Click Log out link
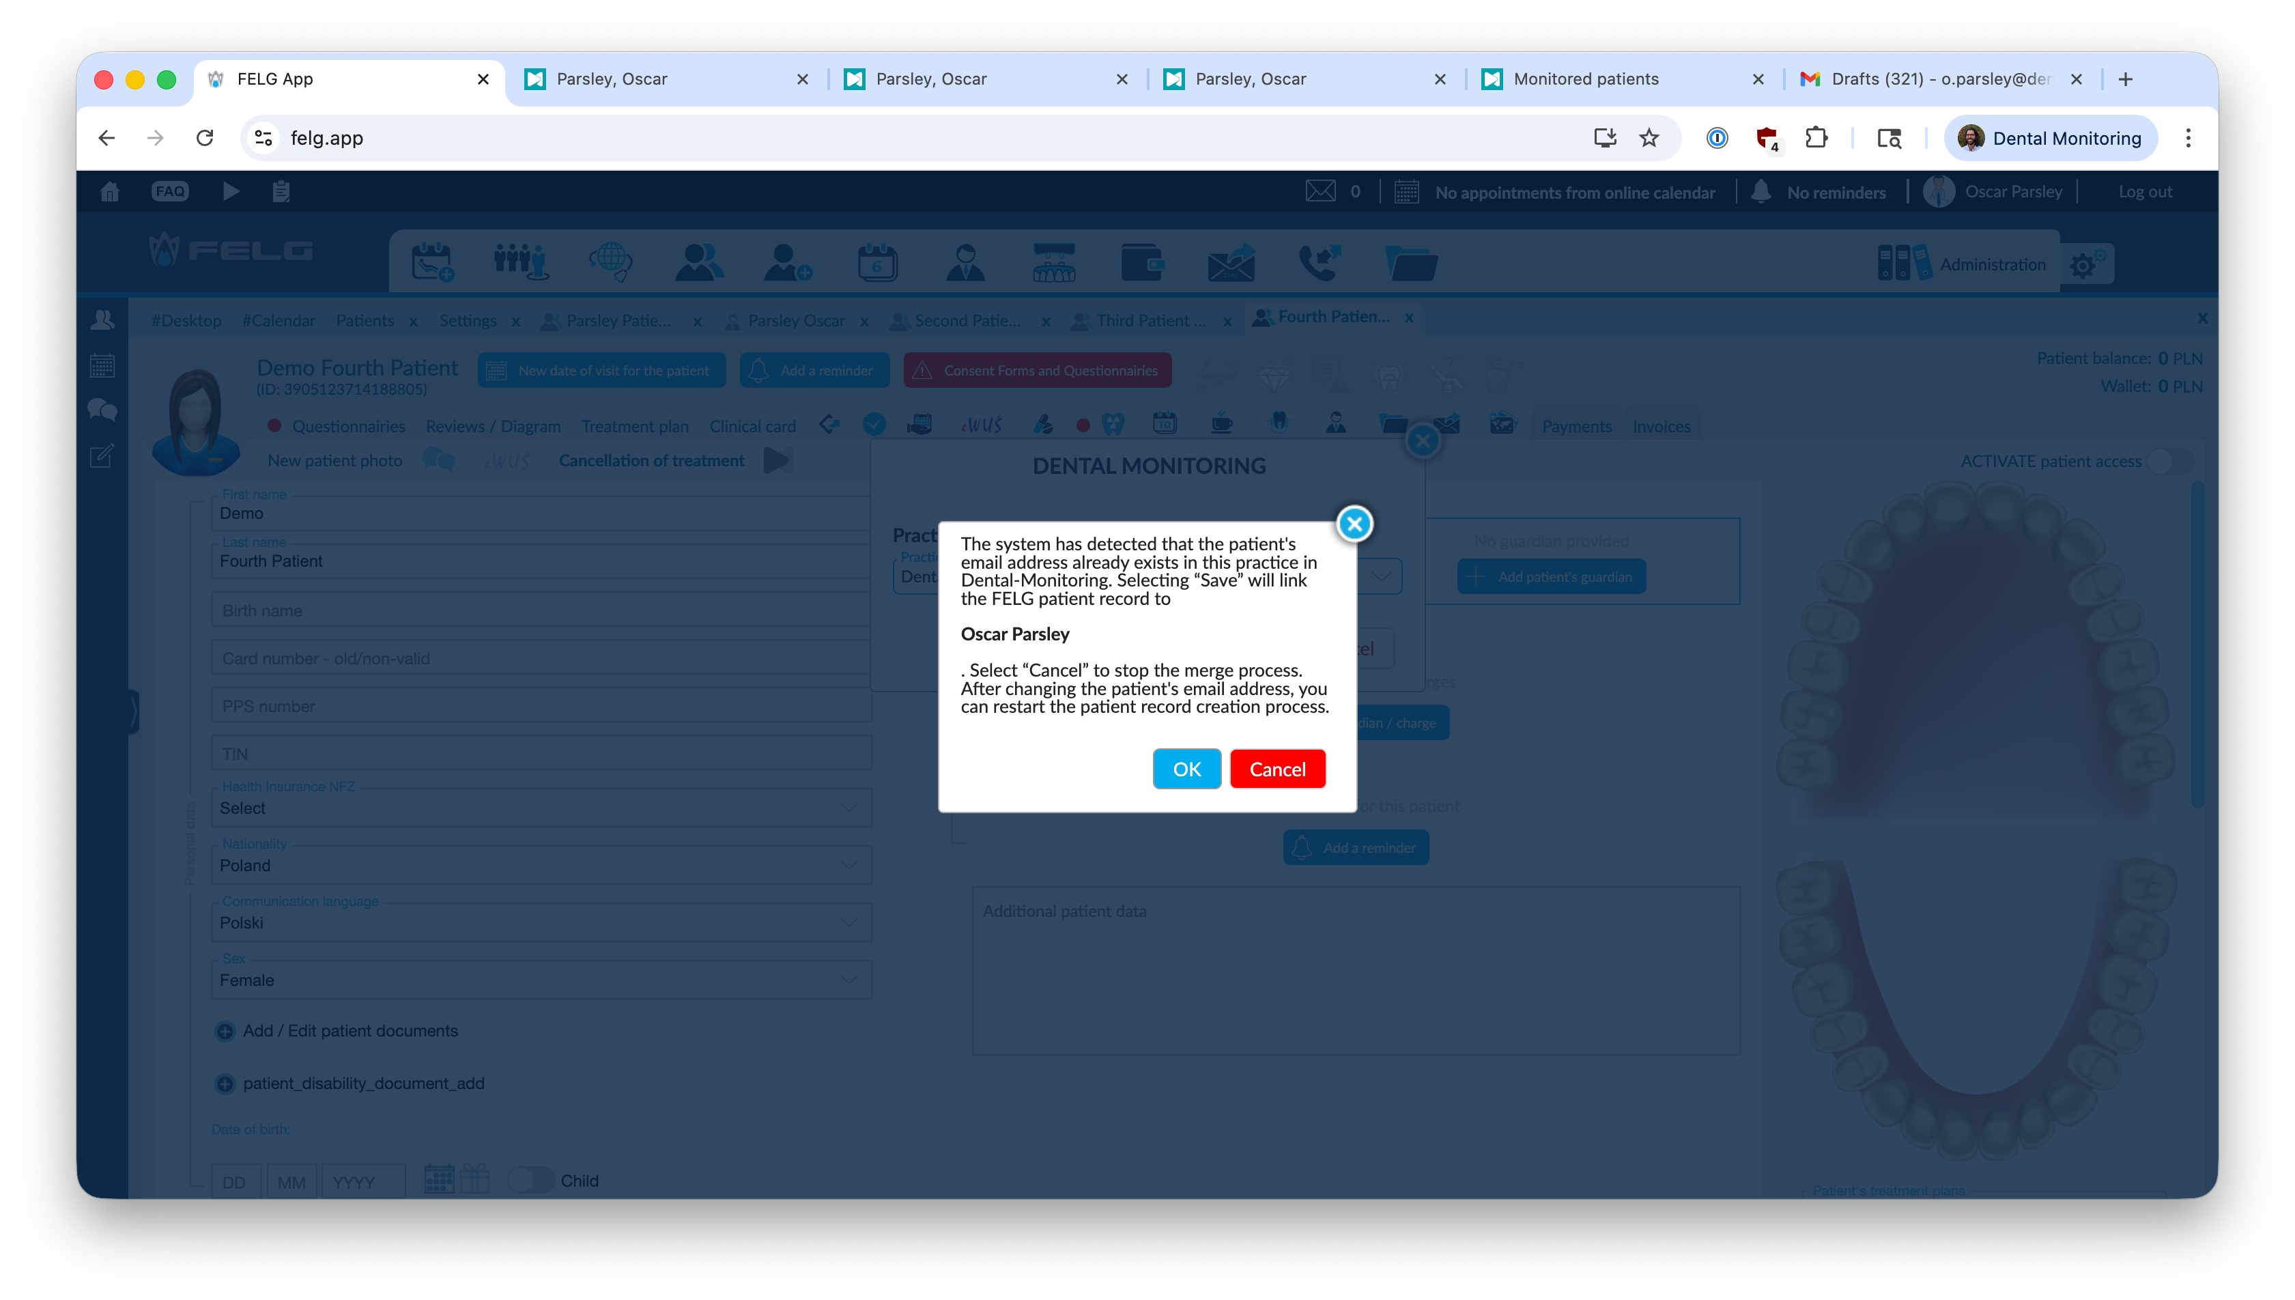Viewport: 2295px width, 1300px height. [x=2144, y=192]
